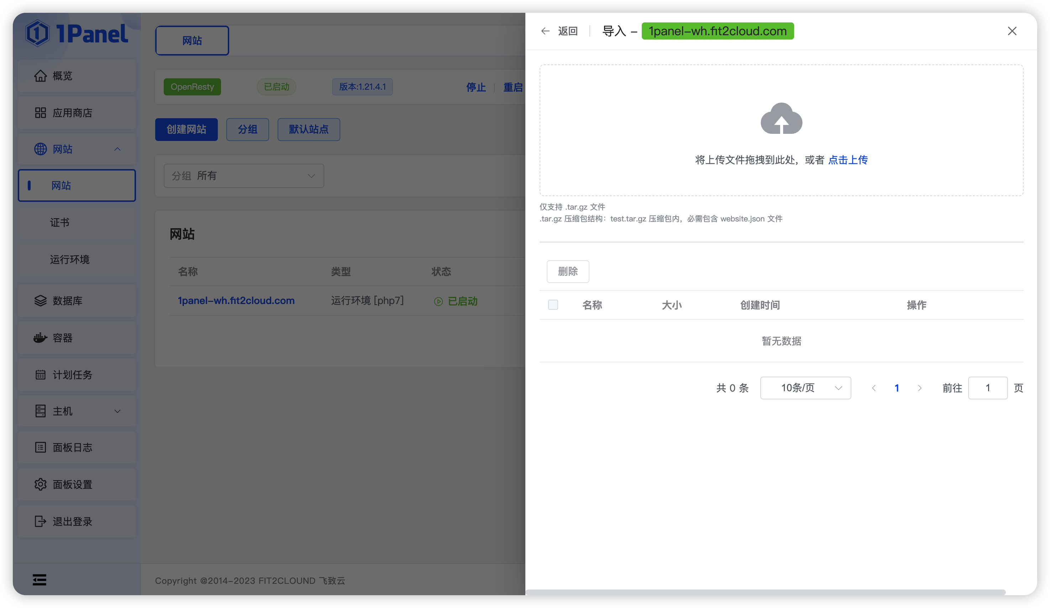1050x608 pixels.
Task: Click inside the 前往 page number input field
Action: click(x=987, y=388)
